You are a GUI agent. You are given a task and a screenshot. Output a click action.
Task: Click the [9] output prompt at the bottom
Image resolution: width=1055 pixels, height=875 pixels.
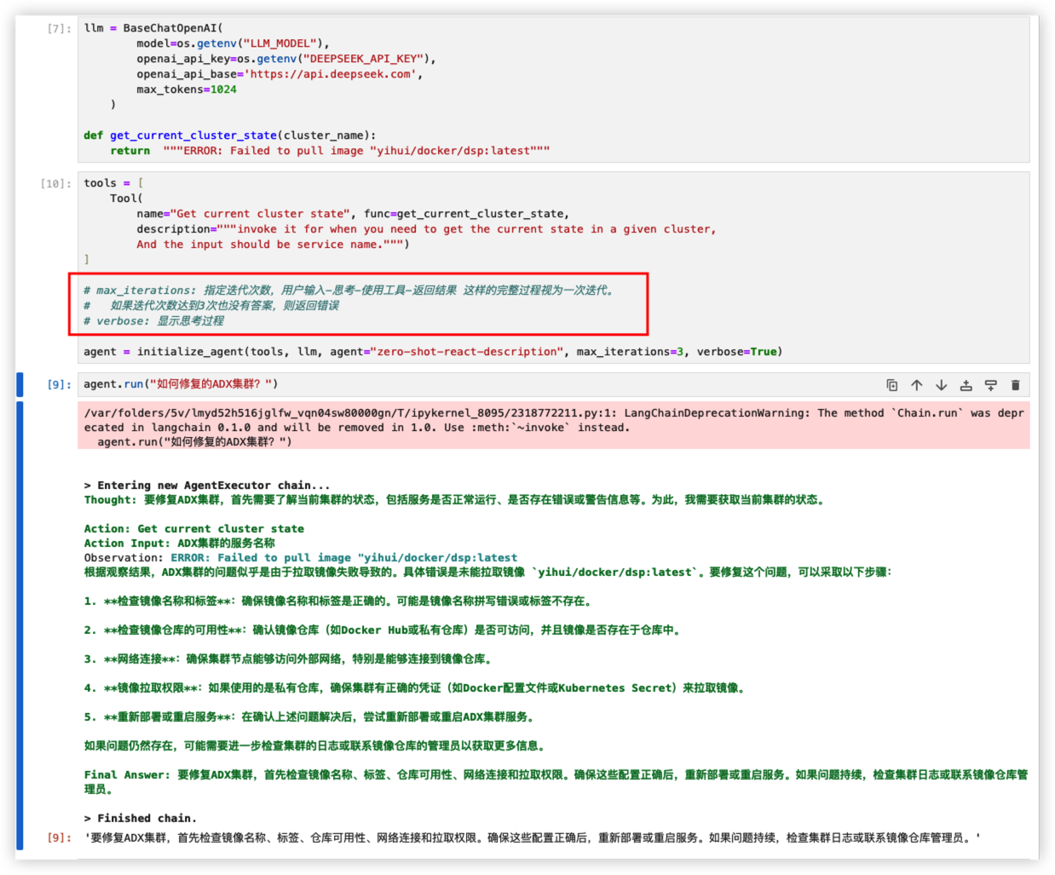[59, 838]
